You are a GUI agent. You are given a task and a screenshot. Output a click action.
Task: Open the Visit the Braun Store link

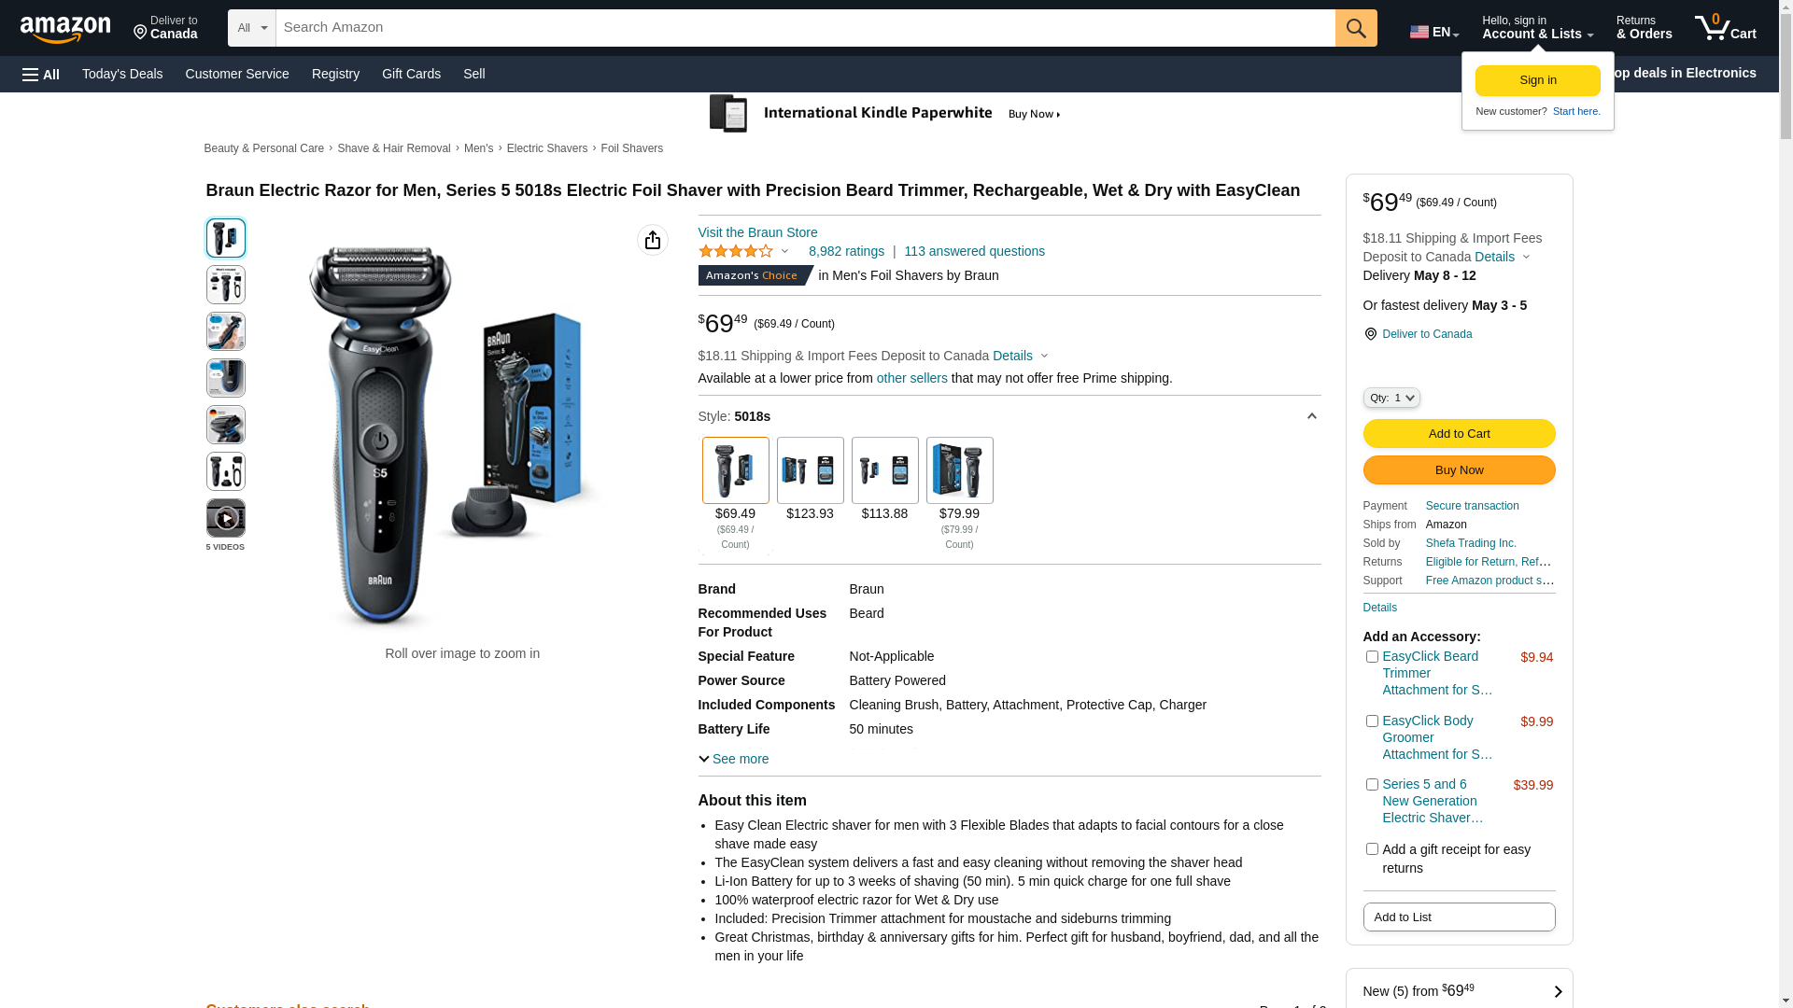(757, 232)
